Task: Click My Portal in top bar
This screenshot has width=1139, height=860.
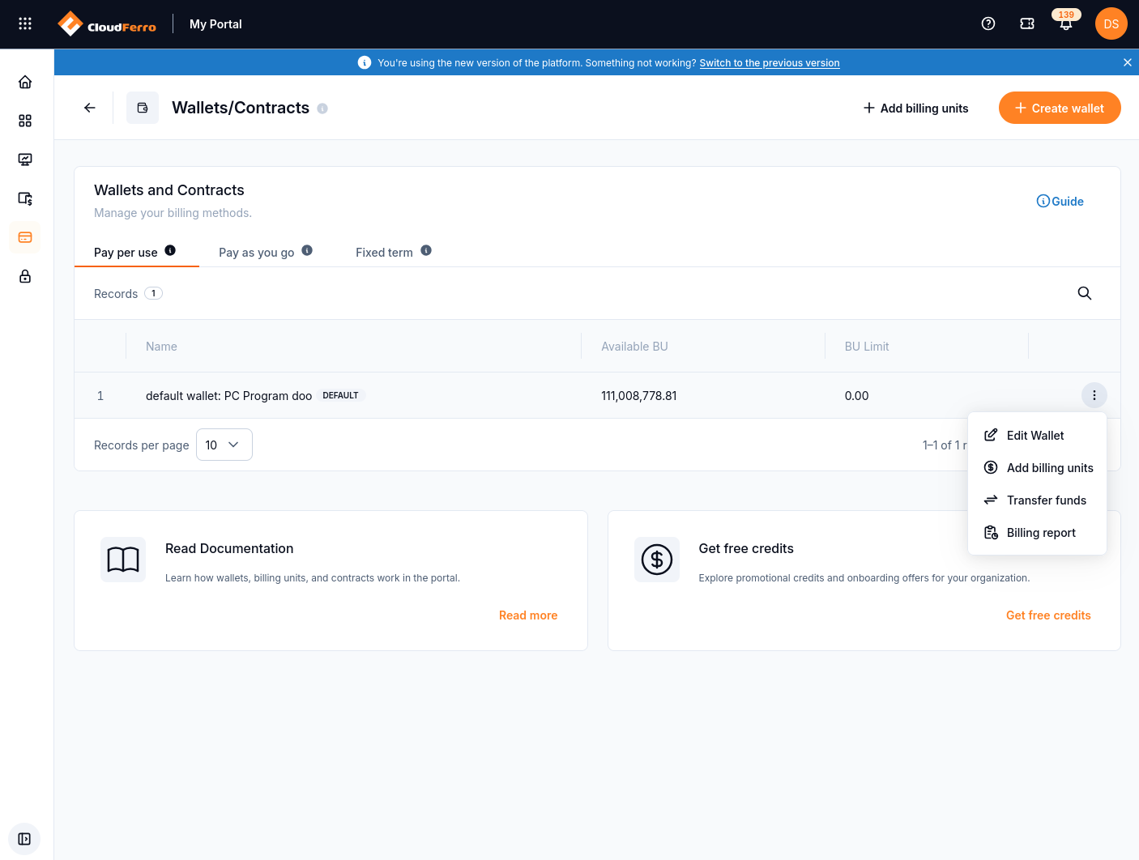Action: click(215, 24)
